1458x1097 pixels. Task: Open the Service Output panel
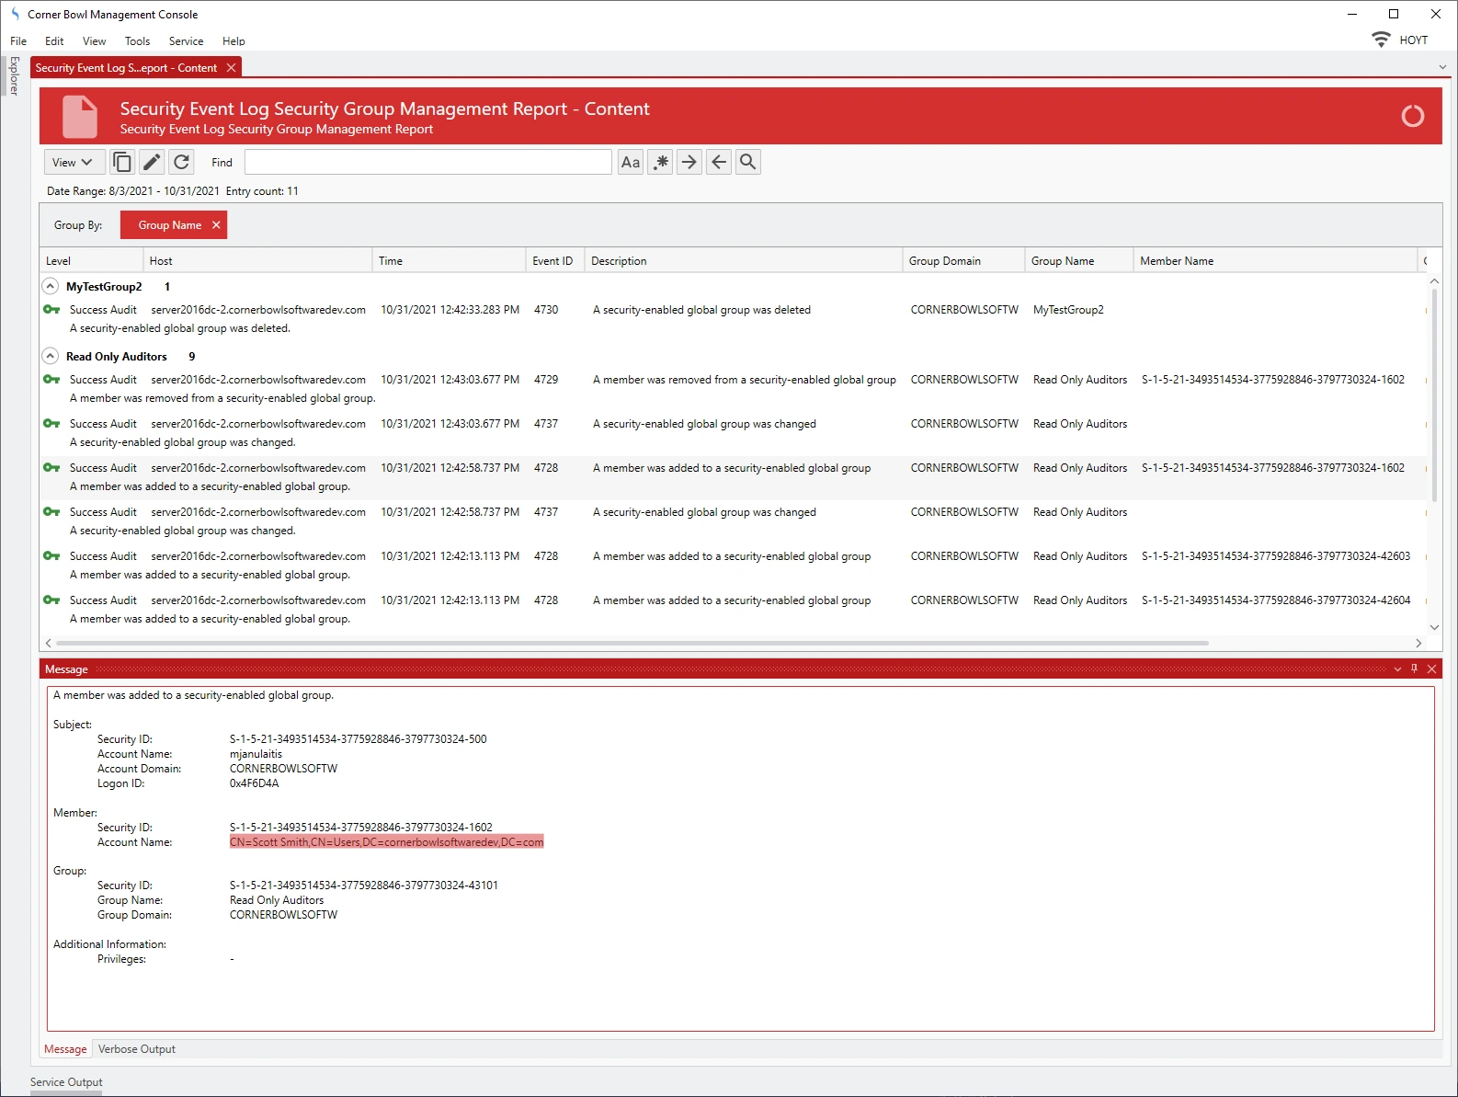66,1082
